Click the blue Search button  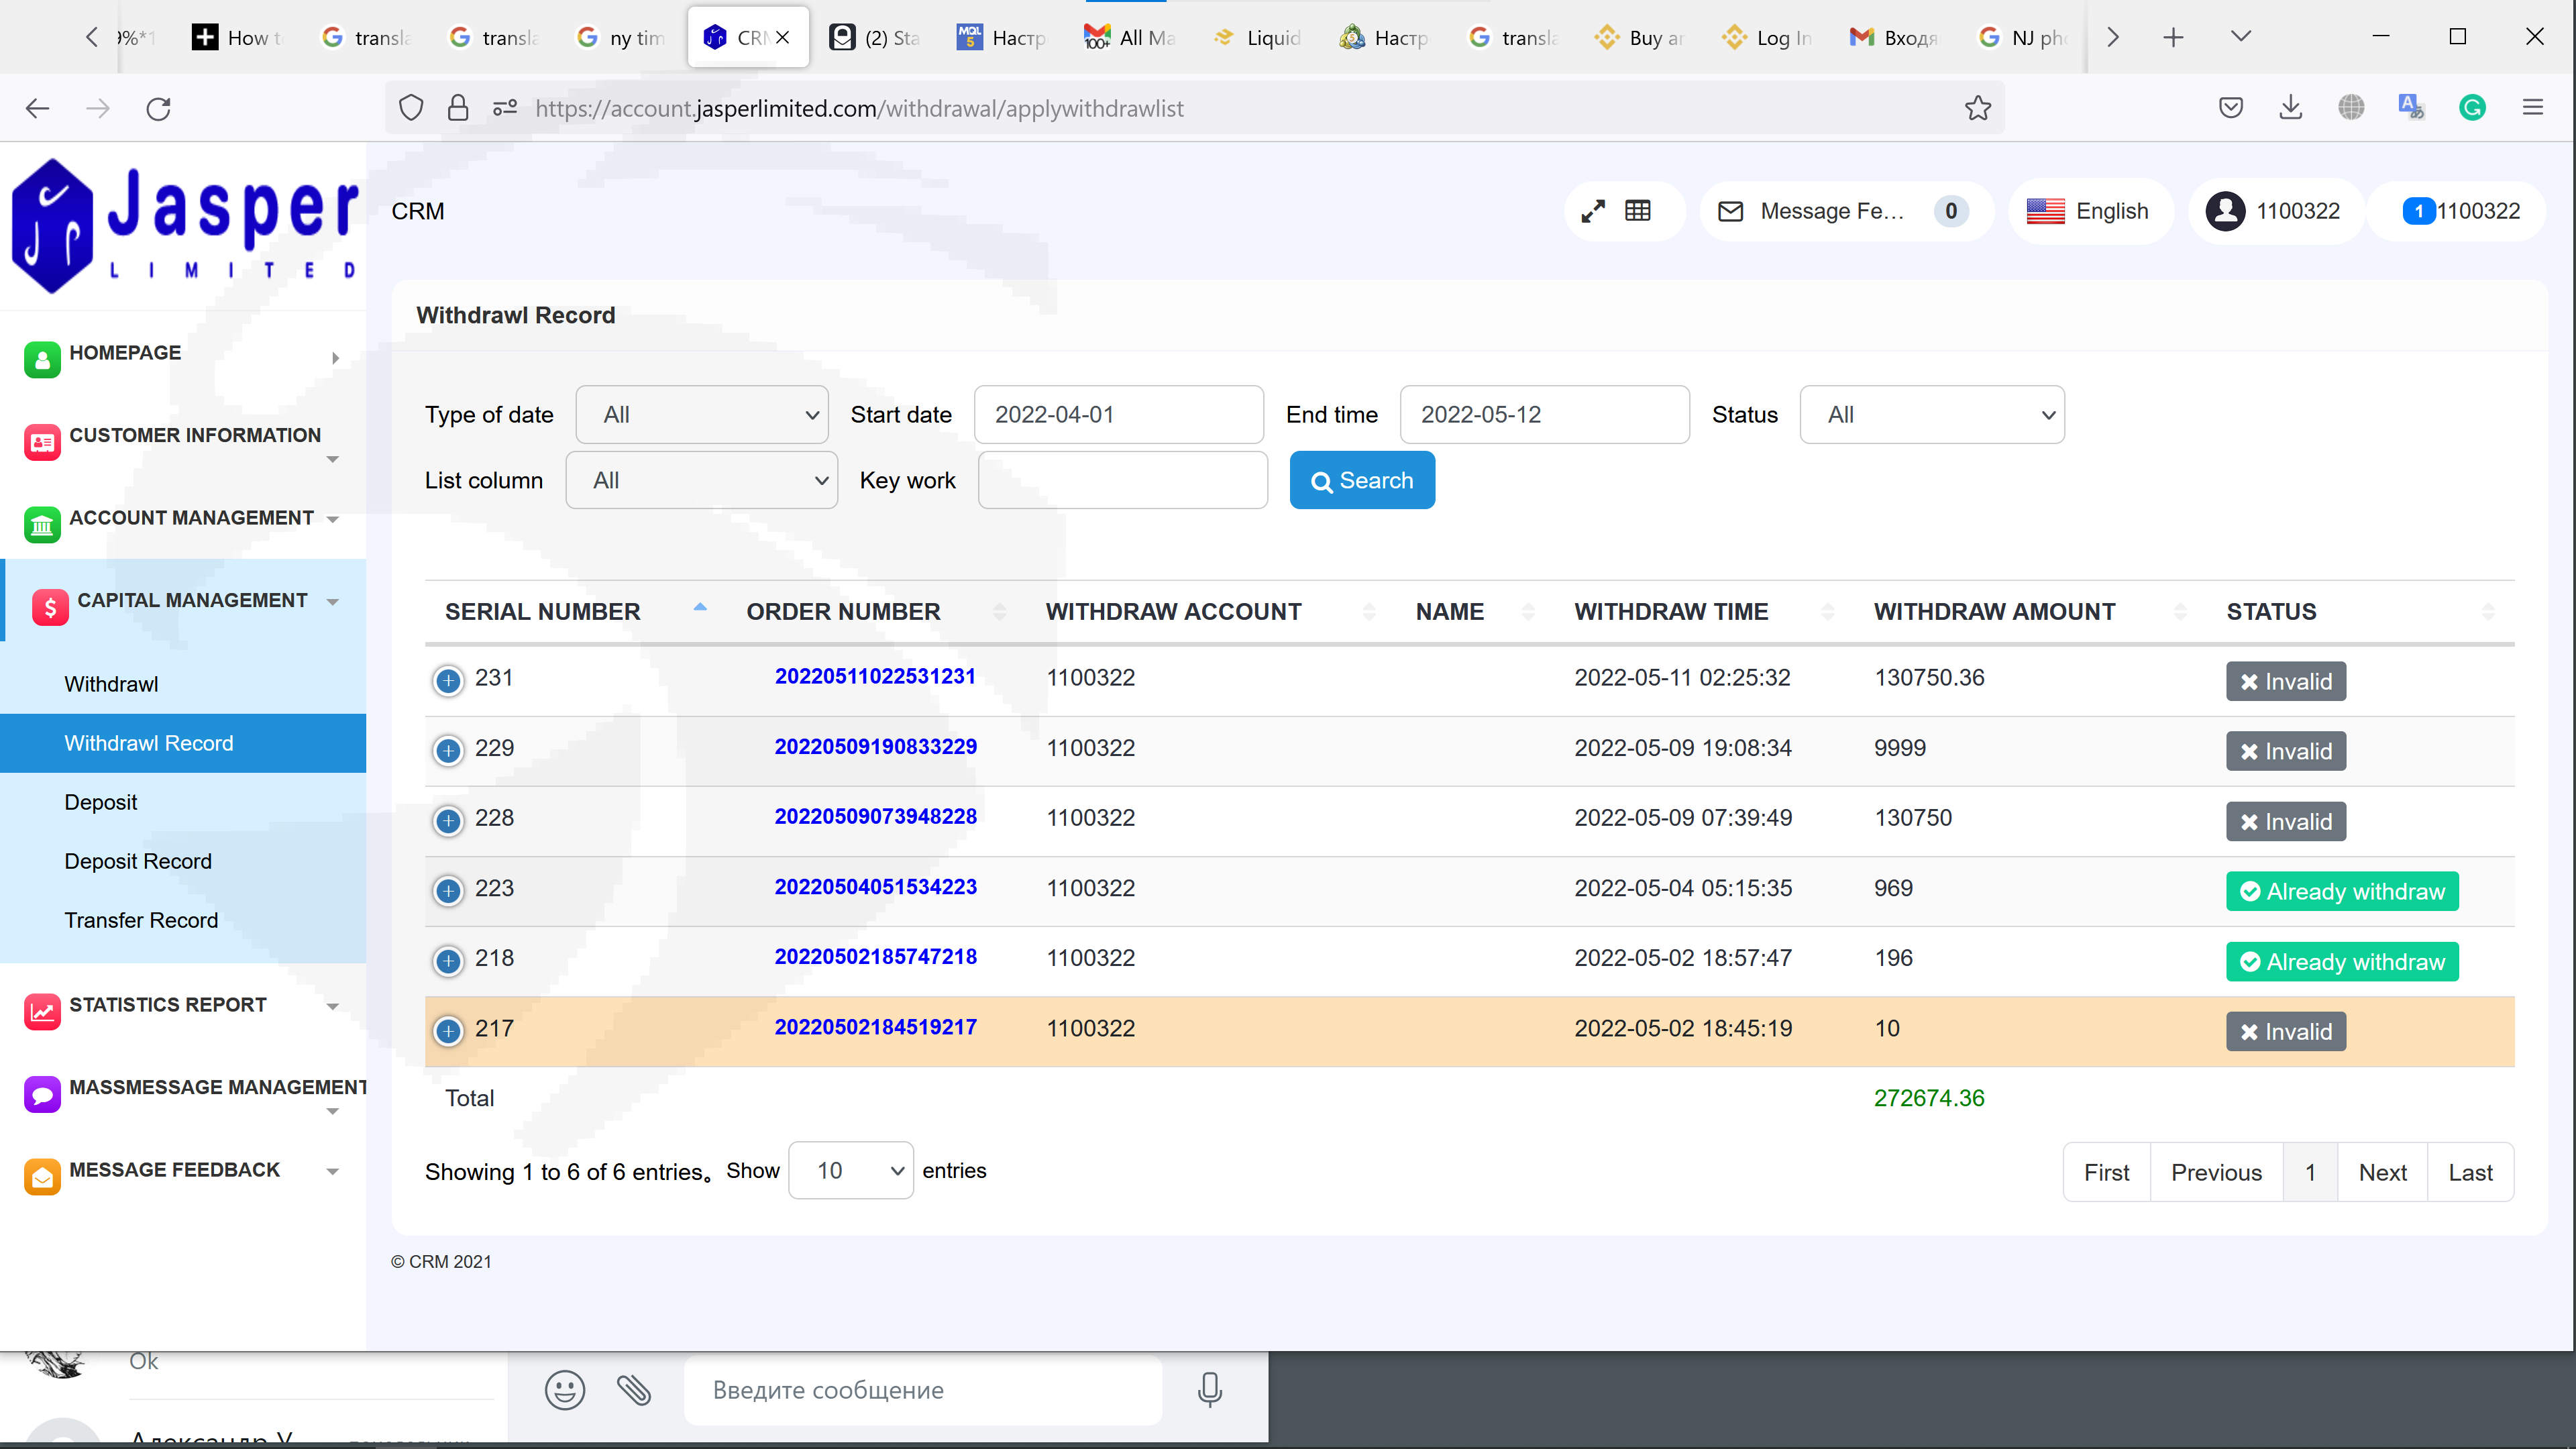(x=1361, y=481)
